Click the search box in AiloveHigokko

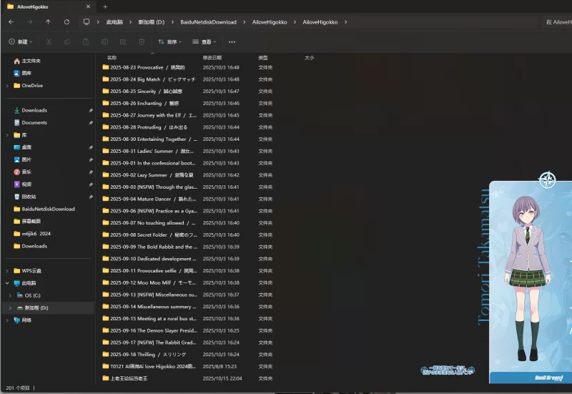[558, 22]
